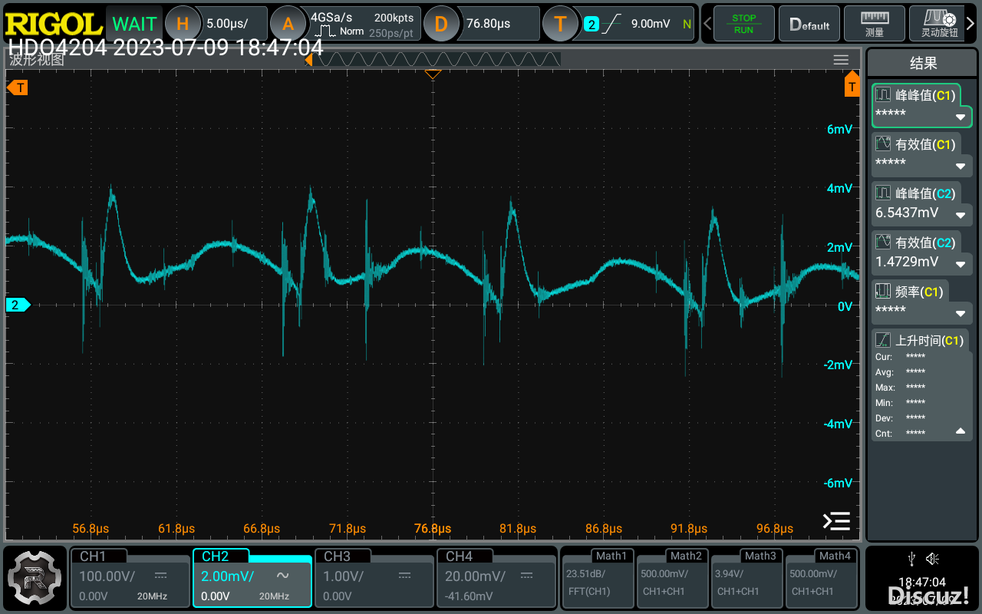
Task: Click the RMS C1 measurement icon
Action: tap(883, 144)
